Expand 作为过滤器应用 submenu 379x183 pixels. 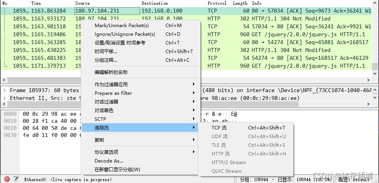[141, 84]
